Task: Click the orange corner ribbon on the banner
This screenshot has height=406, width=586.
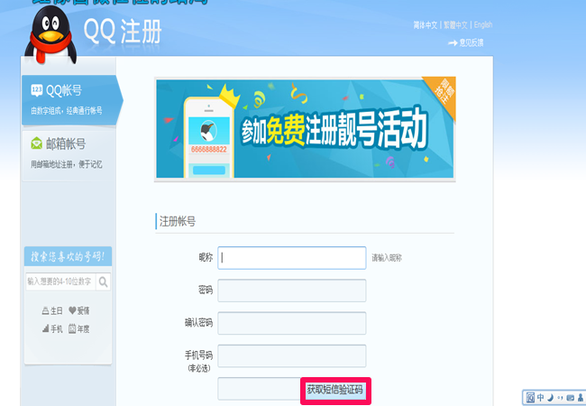Action: click(x=442, y=94)
